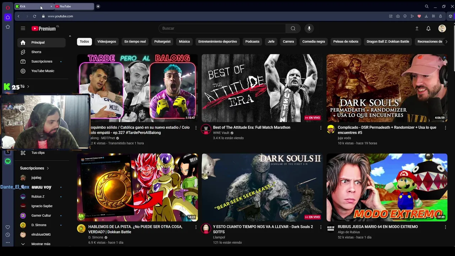Open Suscripciones section chevron header
The image size is (455, 256).
[34, 168]
